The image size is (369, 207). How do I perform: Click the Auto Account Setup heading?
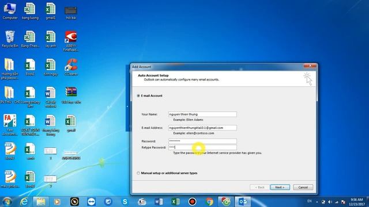pyautogui.click(x=153, y=75)
